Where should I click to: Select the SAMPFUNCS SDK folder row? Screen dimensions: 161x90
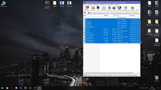tap(112, 27)
